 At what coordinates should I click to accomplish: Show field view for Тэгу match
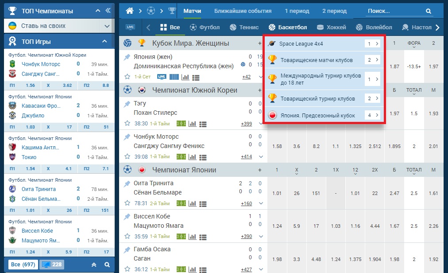click(x=181, y=124)
